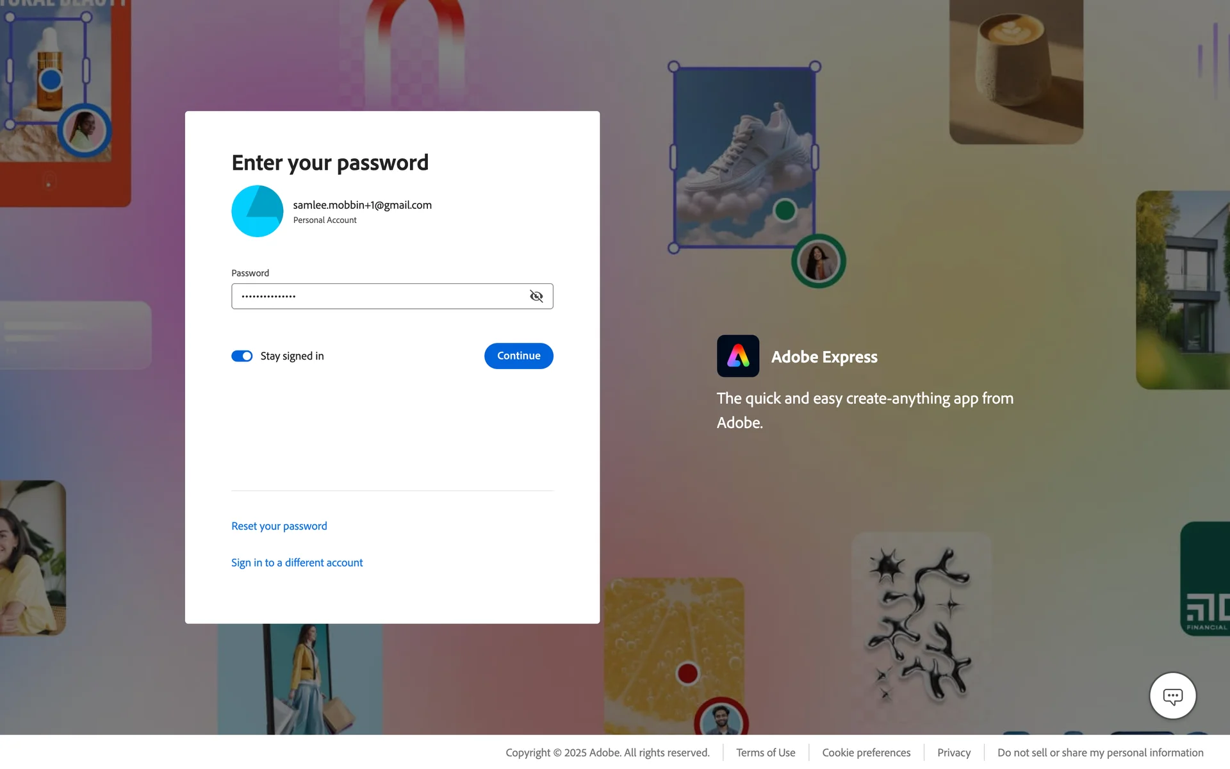The width and height of the screenshot is (1230, 769).
Task: Choose Sign in to a different account
Action: point(297,563)
